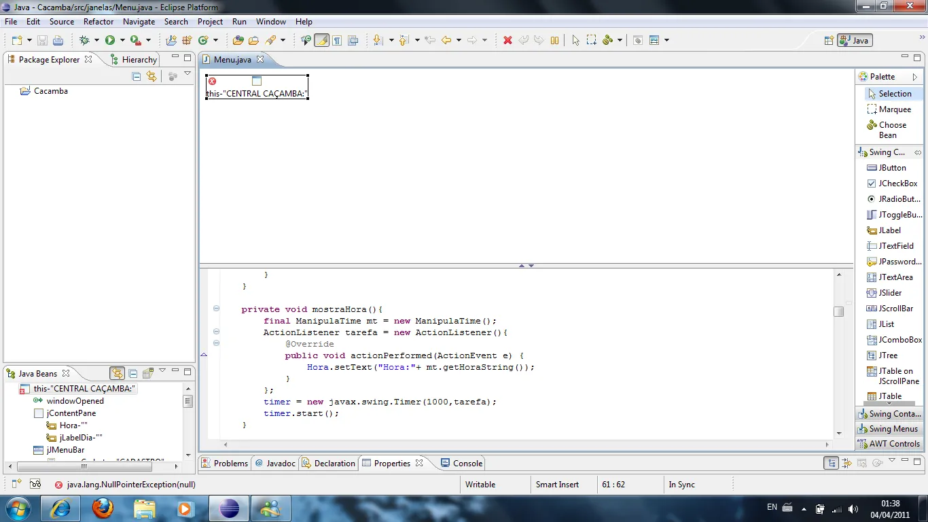The height and width of the screenshot is (522, 928).
Task: Select the JButton palette item
Action: [891, 168]
